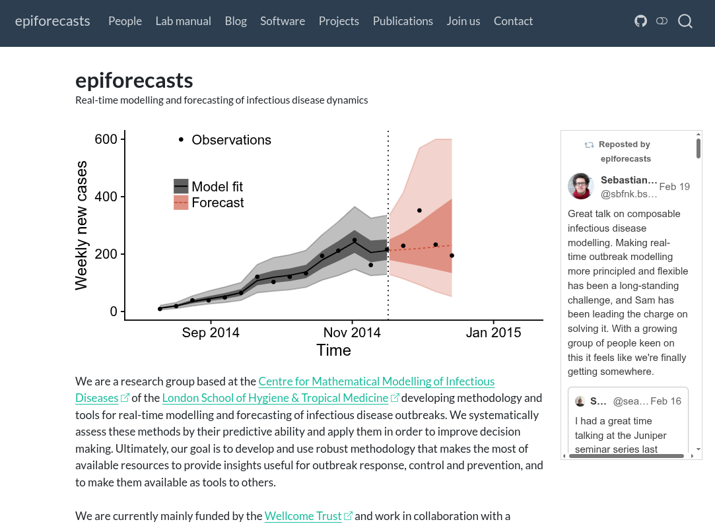Follow the Wellcome Trust link
This screenshot has width=715, height=524.
pos(303,516)
